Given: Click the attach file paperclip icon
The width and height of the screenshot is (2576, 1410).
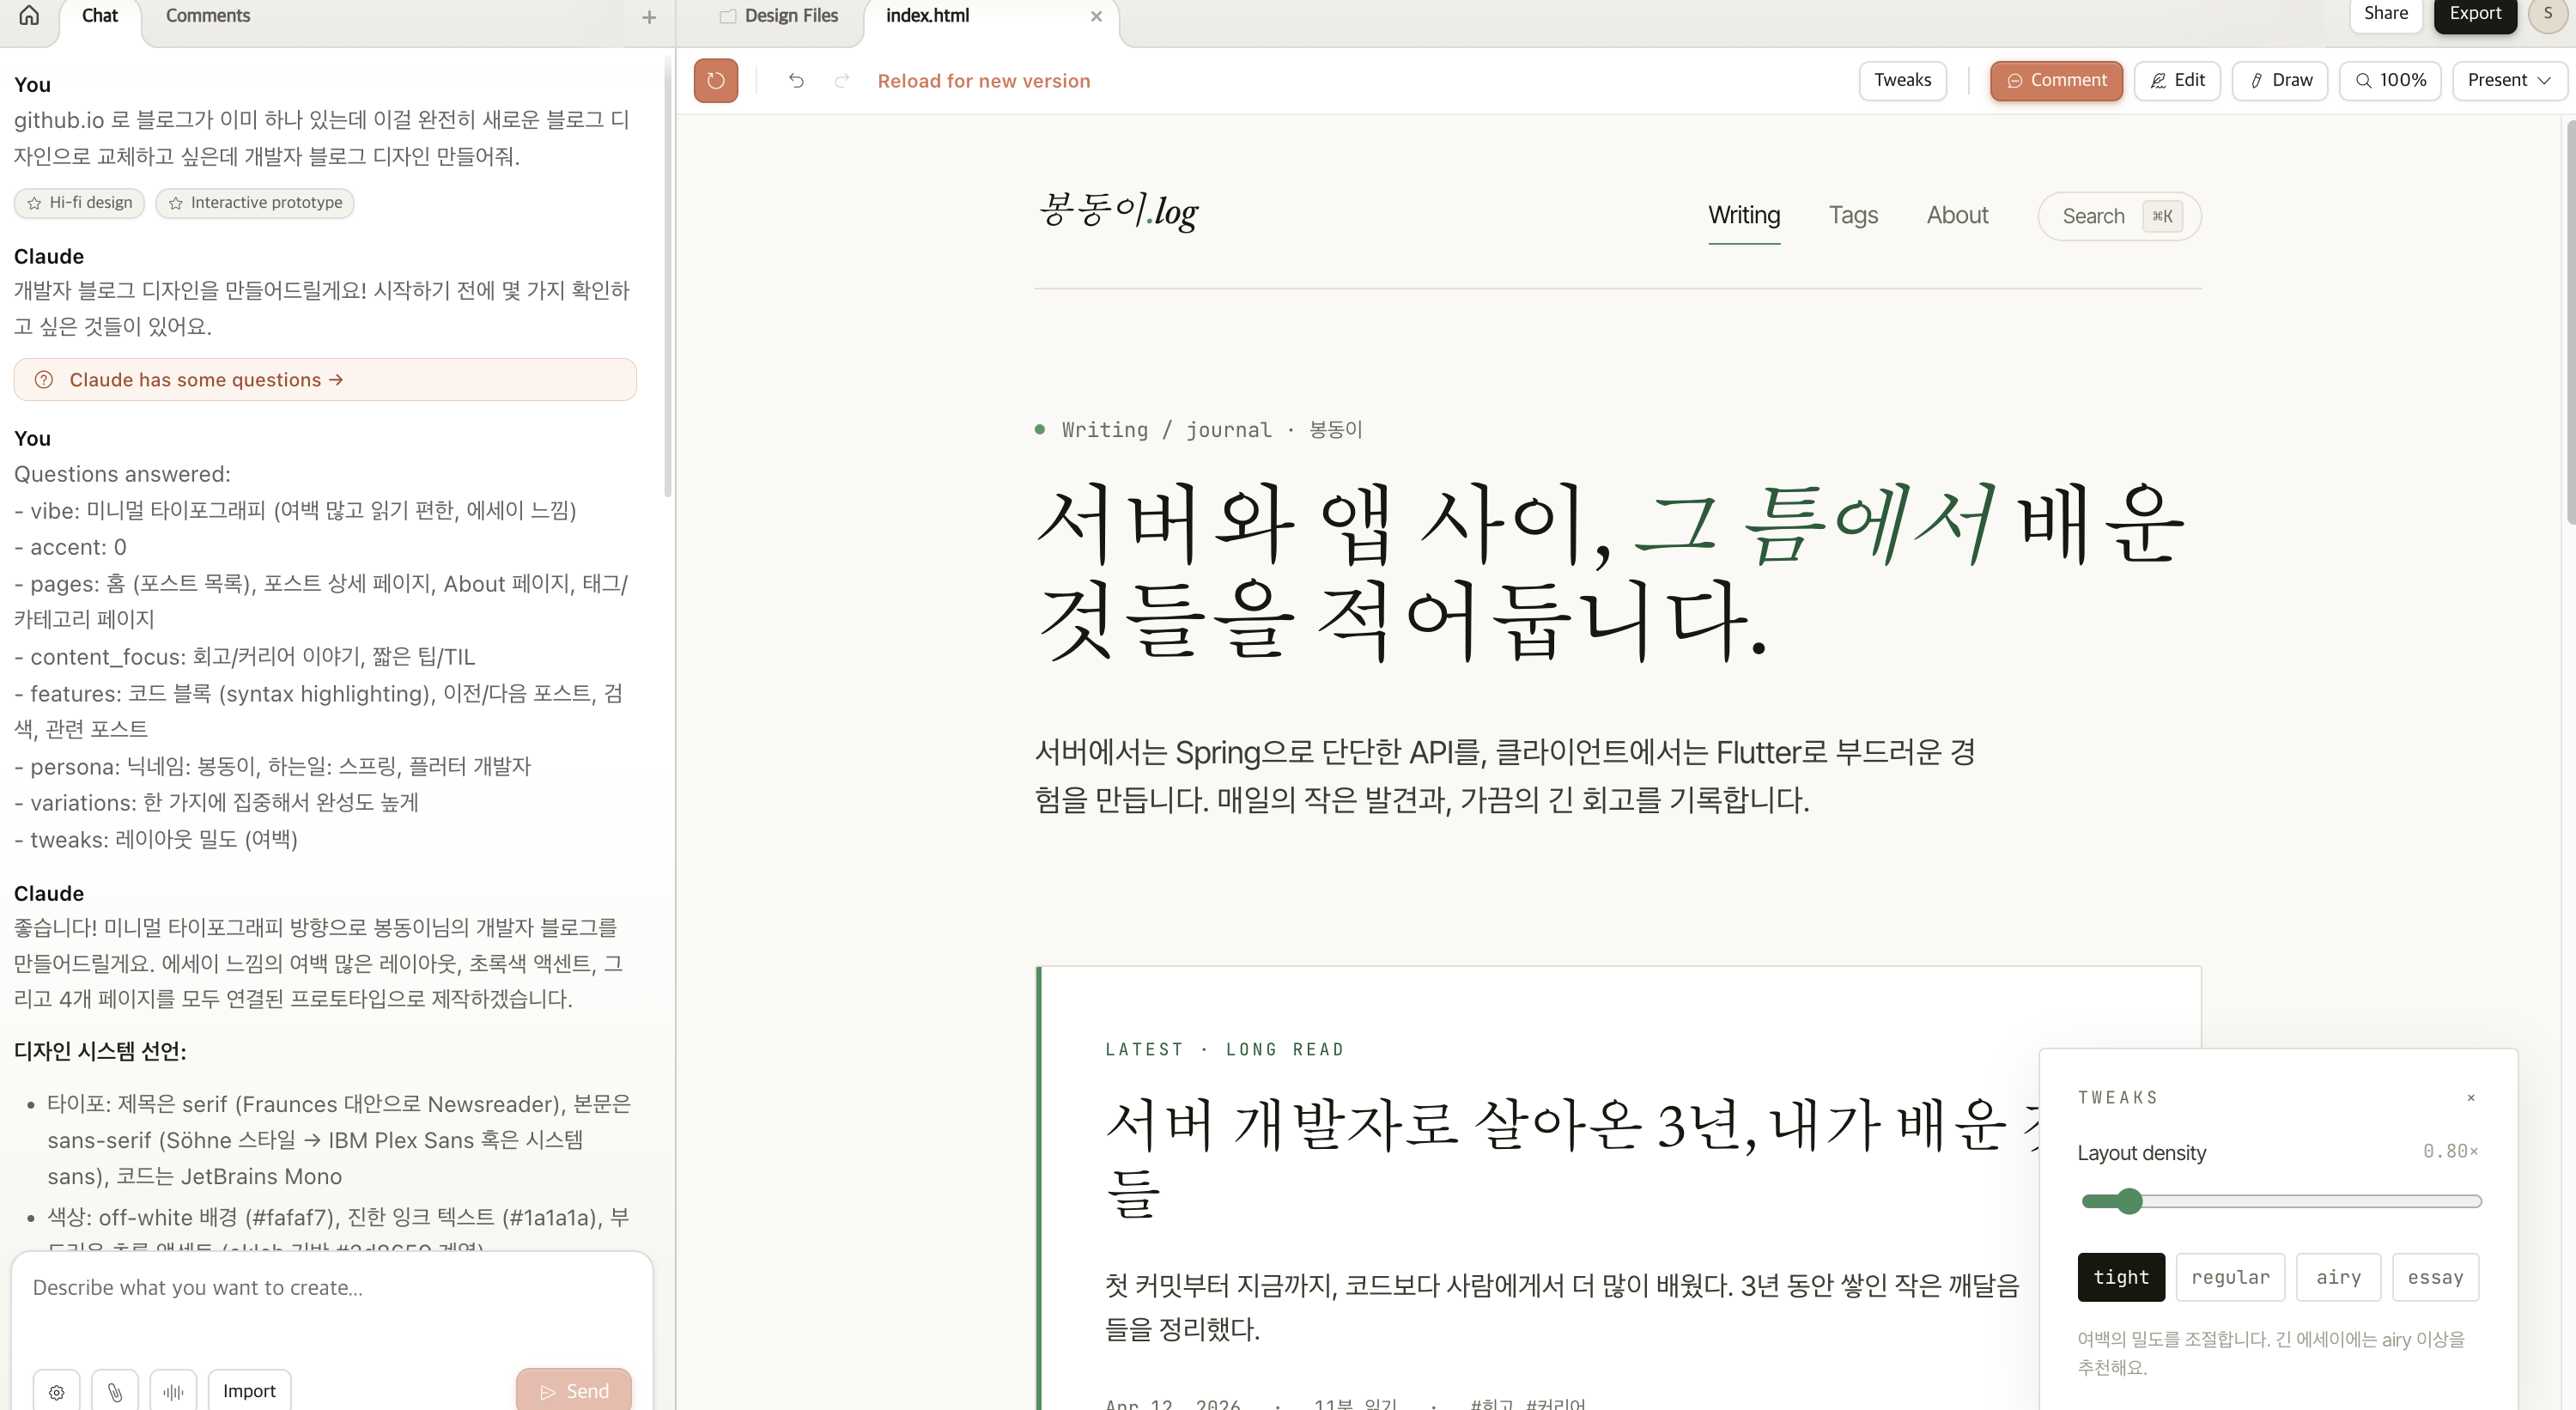Looking at the screenshot, I should tap(115, 1391).
